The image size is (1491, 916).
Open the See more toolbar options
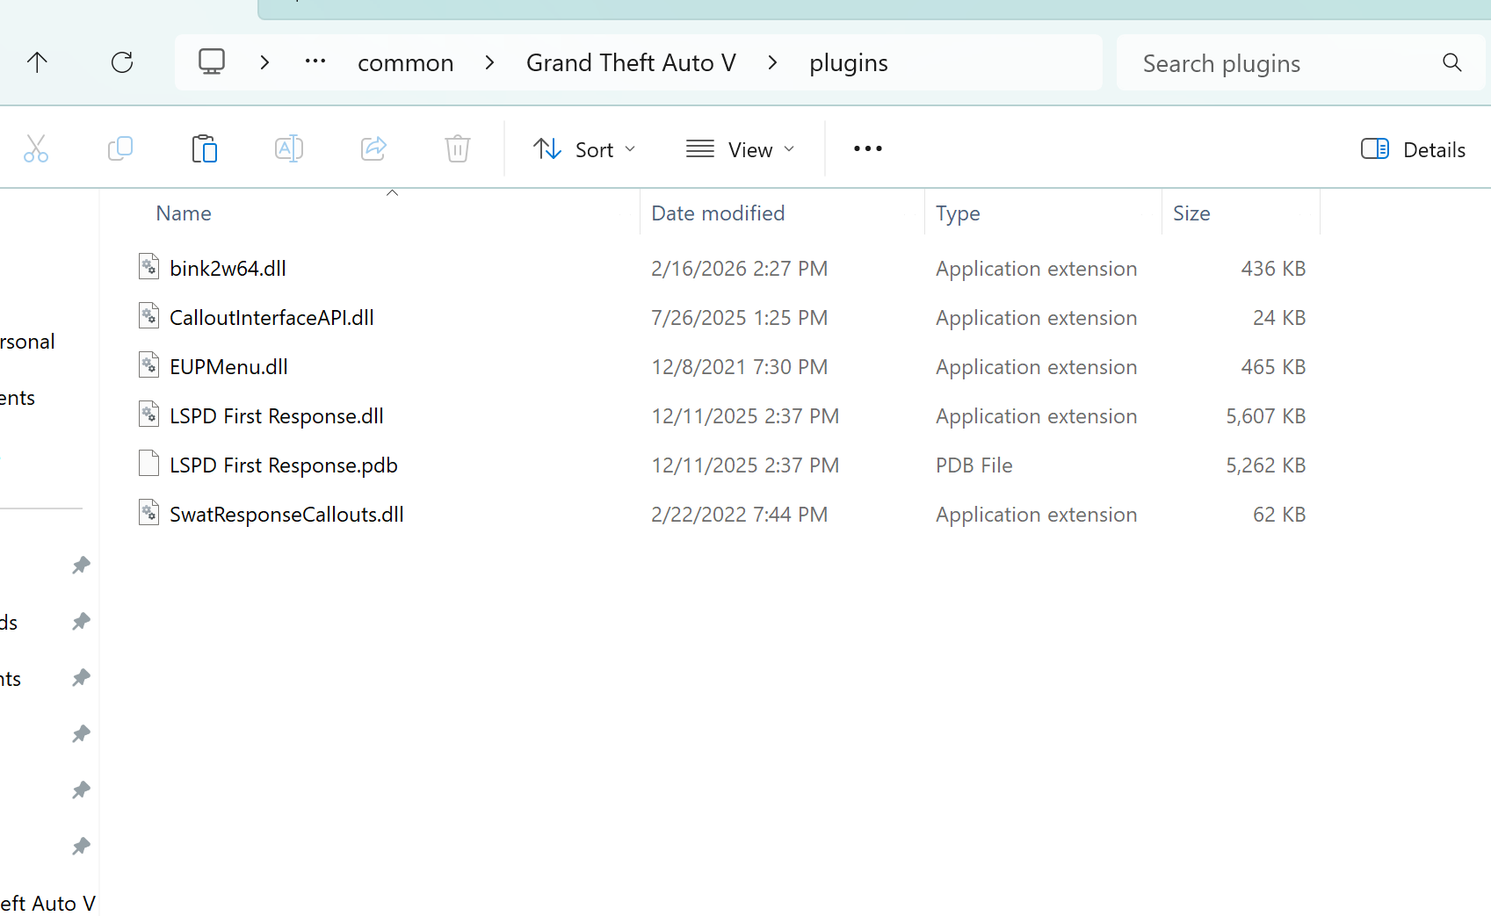coord(867,149)
